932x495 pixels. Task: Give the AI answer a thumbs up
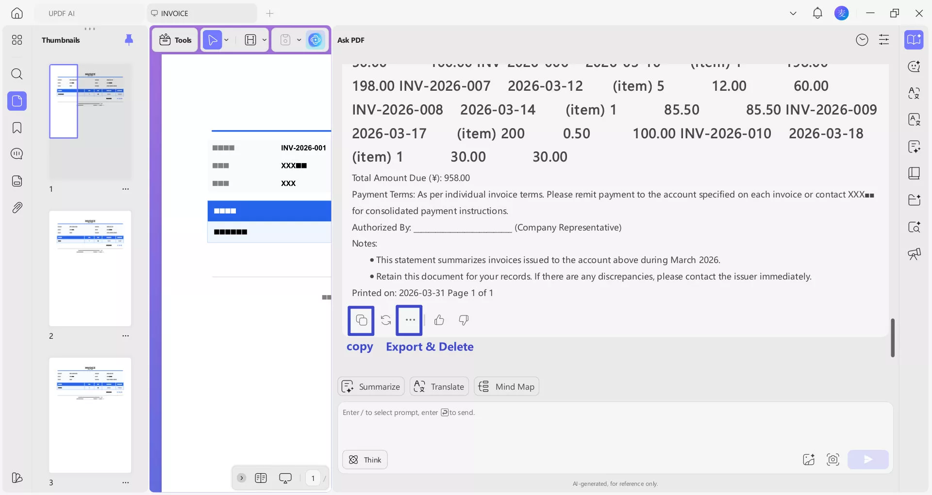(439, 320)
